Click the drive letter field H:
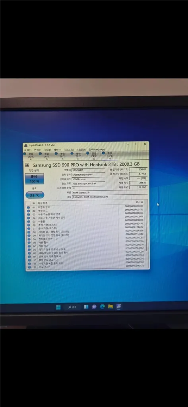The width and height of the screenshot is (188, 407). point(88,188)
